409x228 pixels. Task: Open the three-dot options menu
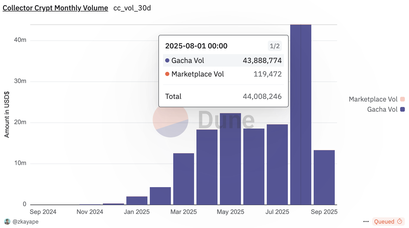[x=366, y=221]
